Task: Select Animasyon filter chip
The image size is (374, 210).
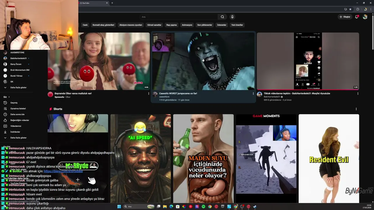Action: click(x=187, y=25)
